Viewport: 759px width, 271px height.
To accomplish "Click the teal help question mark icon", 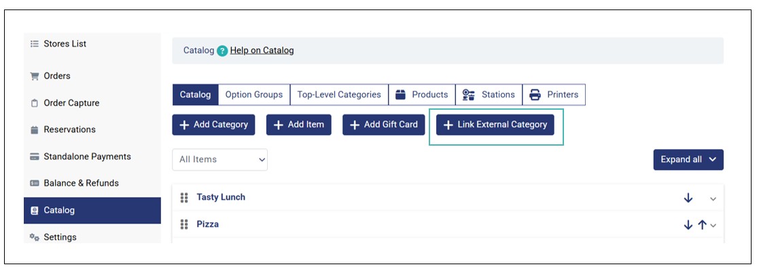I will (x=222, y=51).
